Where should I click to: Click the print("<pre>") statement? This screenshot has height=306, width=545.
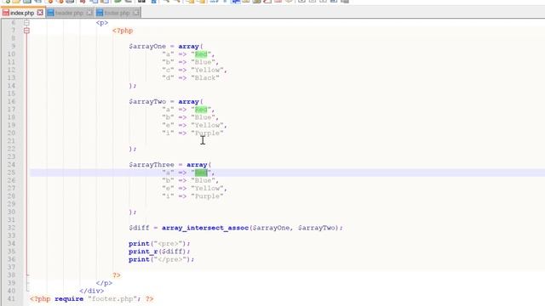click(159, 244)
